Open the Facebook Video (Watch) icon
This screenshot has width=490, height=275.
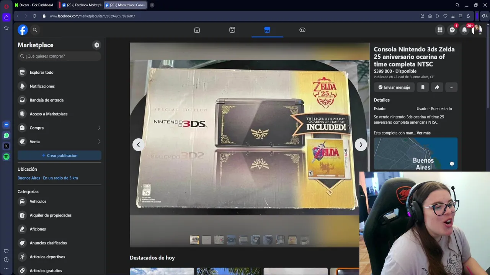coord(232,30)
